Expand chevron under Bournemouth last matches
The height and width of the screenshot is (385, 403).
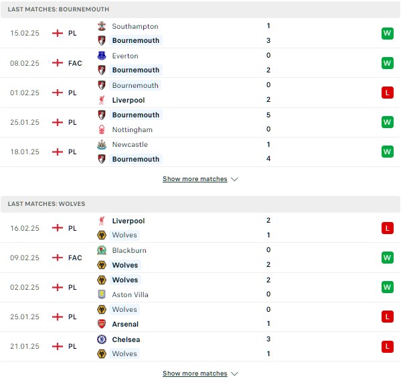235,179
